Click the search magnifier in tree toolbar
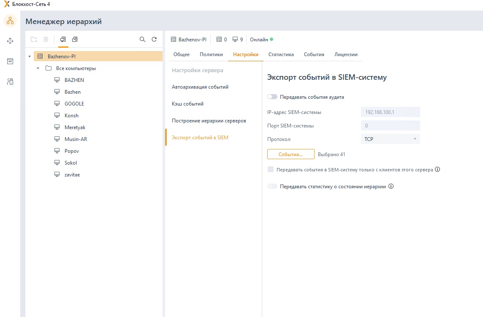Image resolution: width=483 pixels, height=317 pixels. click(x=142, y=39)
